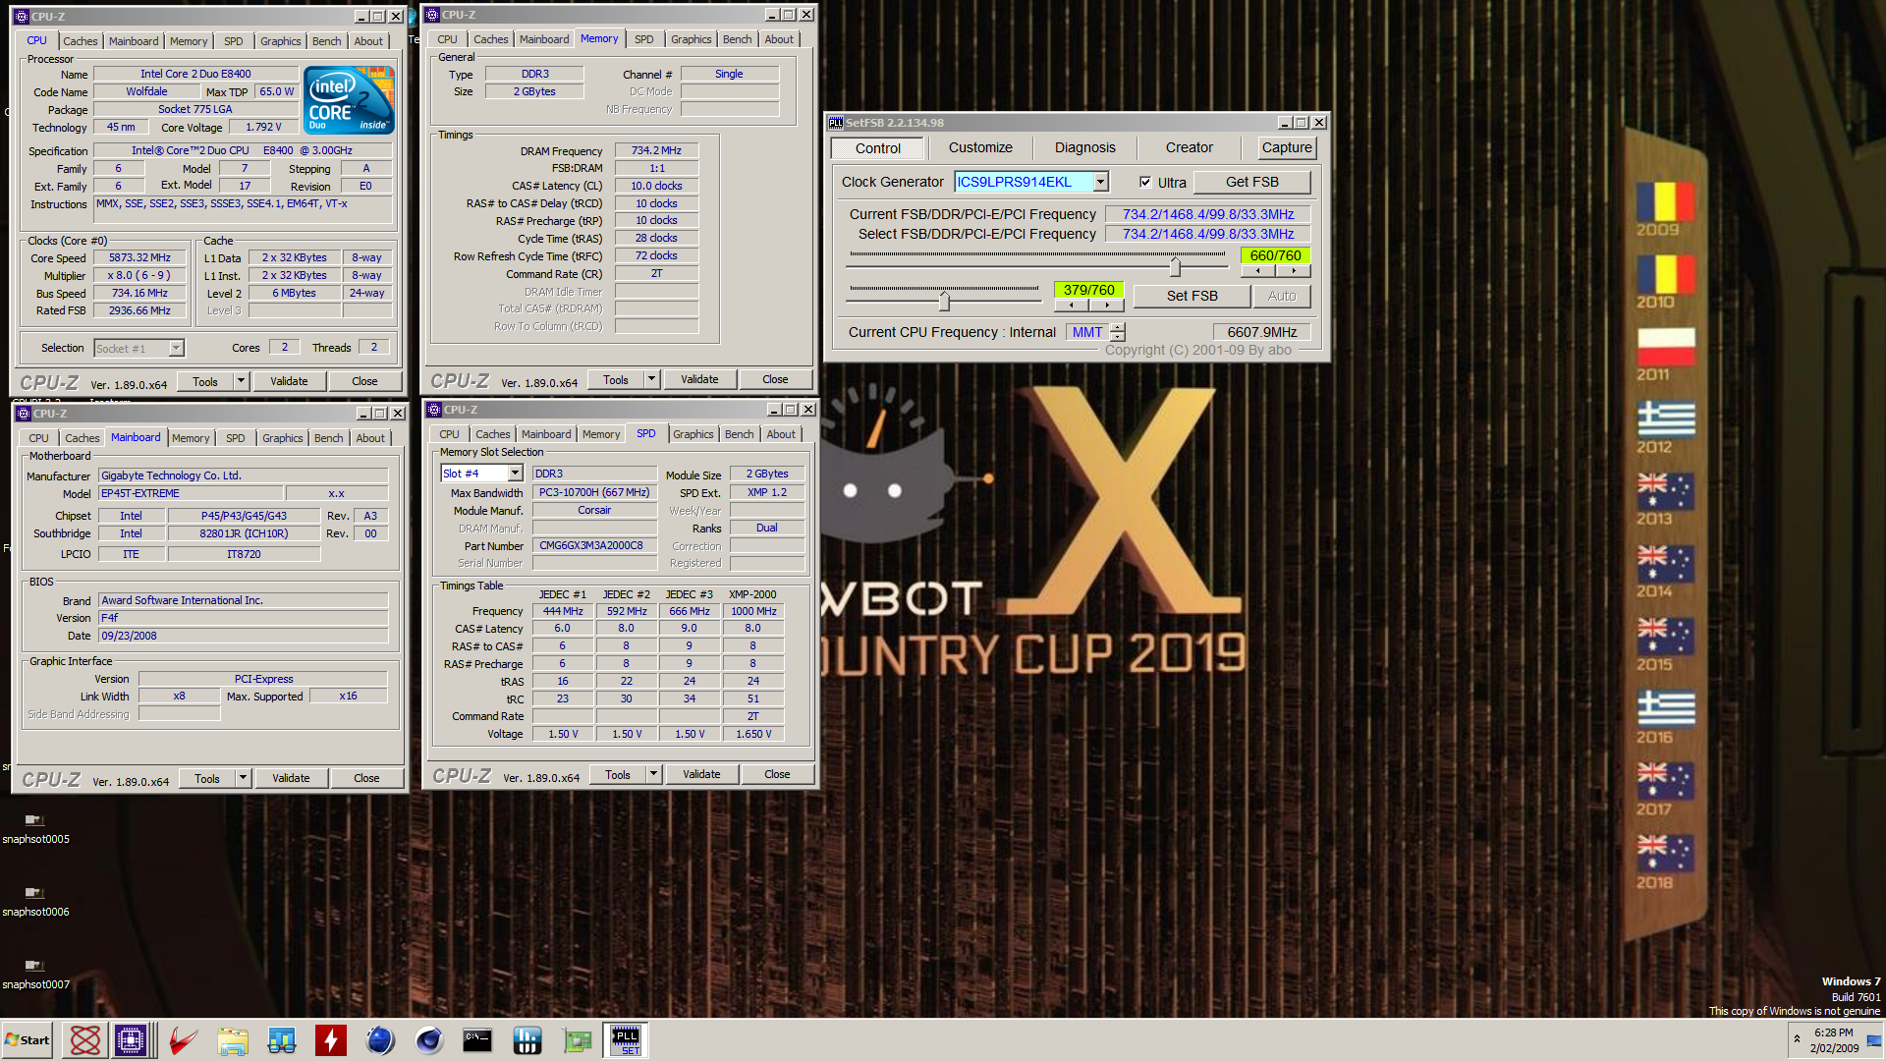Launch the red lightning bolt taskbar icon
This screenshot has height=1061, width=1886.
(x=331, y=1040)
